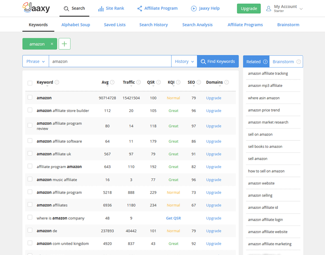Click Upgrade link in amazon de row

[214, 231]
